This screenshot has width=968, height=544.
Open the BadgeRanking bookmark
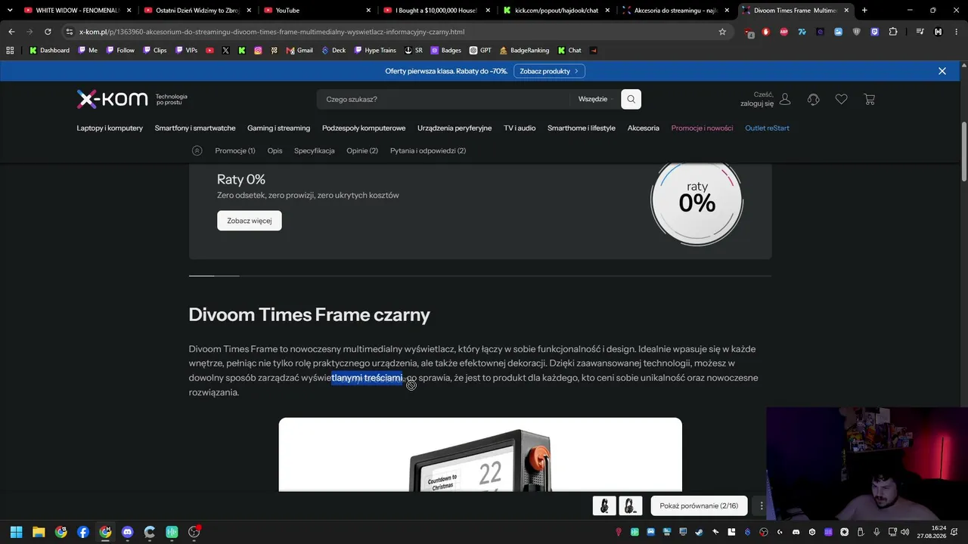pyautogui.click(x=523, y=51)
